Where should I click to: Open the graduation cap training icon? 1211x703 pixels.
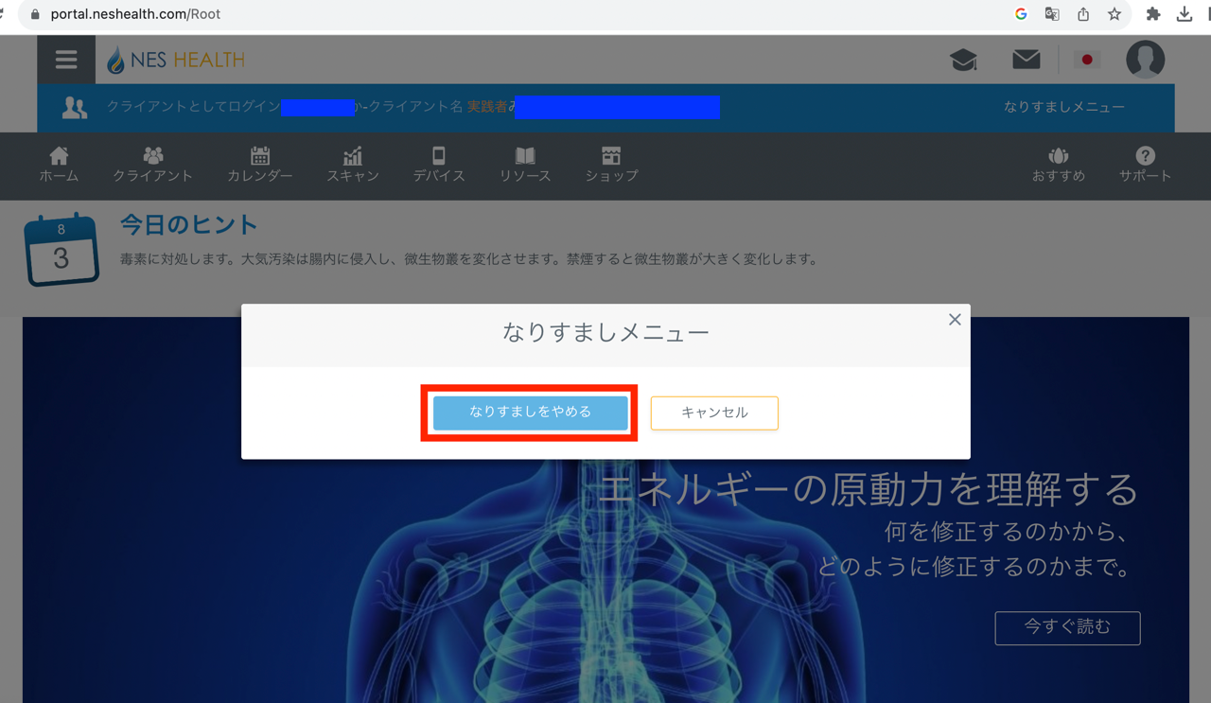(963, 60)
